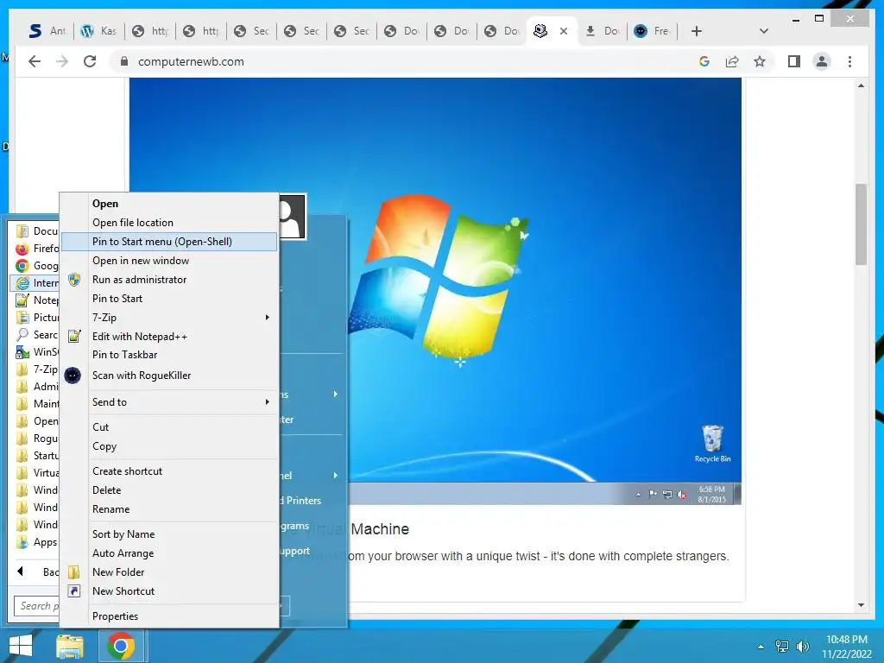This screenshot has width=884, height=663.
Task: Choose Open file location
Action: pos(169,223)
